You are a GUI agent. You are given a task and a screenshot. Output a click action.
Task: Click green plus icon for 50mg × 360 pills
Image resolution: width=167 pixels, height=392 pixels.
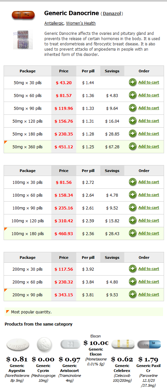(133, 146)
